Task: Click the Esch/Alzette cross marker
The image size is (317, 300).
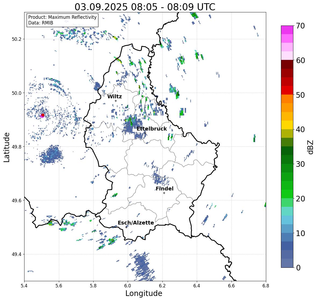Action: pos(126,227)
